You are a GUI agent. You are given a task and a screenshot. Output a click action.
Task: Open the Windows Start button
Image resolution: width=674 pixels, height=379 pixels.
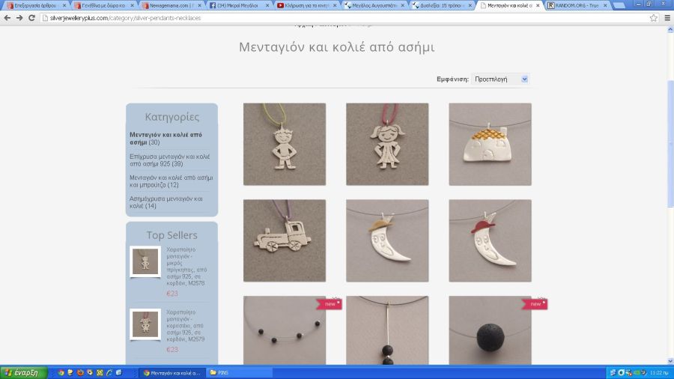click(x=24, y=372)
